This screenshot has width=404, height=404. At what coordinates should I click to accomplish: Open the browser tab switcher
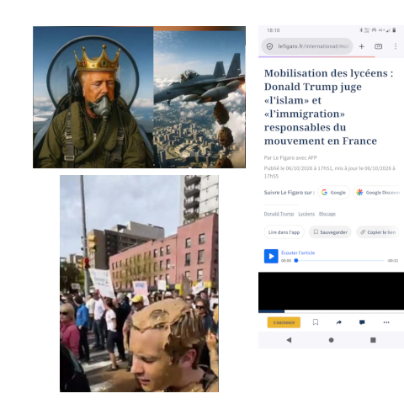point(379,46)
